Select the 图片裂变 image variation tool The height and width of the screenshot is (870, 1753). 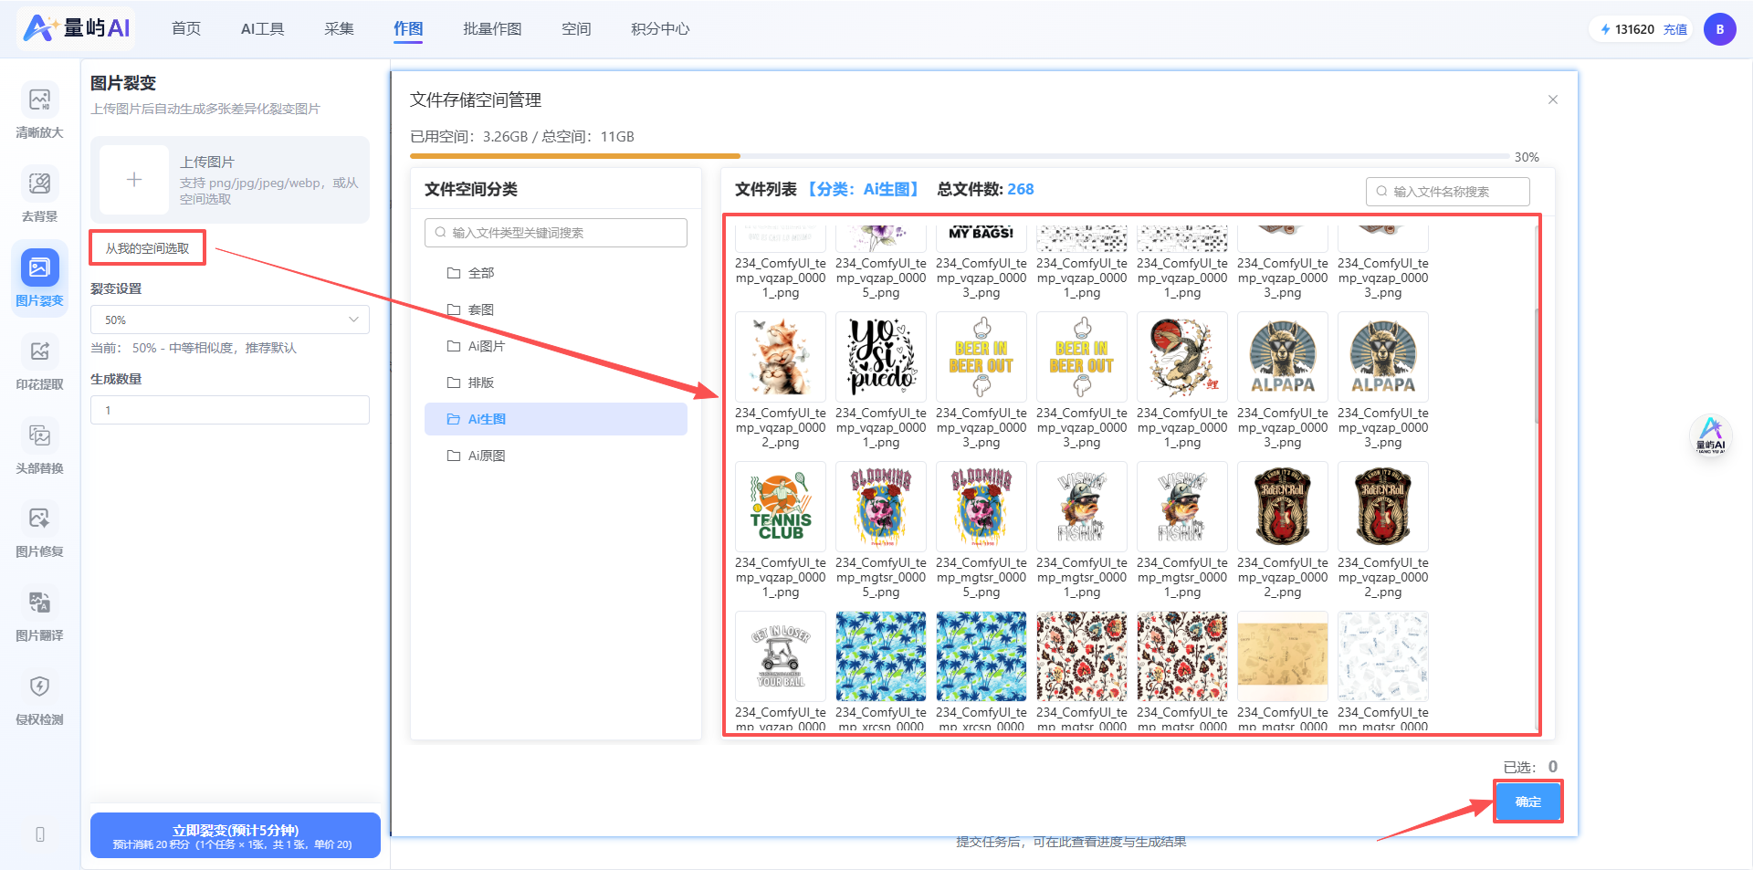[x=39, y=278]
